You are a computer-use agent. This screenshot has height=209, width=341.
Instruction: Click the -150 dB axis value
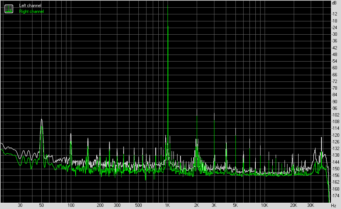(x=335, y=169)
